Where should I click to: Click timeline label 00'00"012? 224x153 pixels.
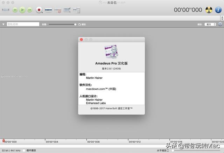(x=135, y=142)
